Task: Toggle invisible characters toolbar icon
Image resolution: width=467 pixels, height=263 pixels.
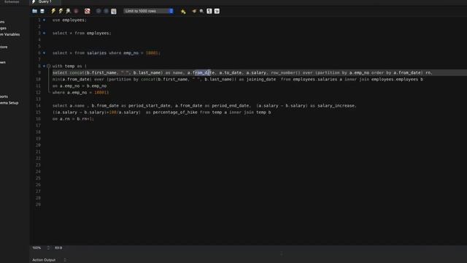Action: (x=209, y=12)
